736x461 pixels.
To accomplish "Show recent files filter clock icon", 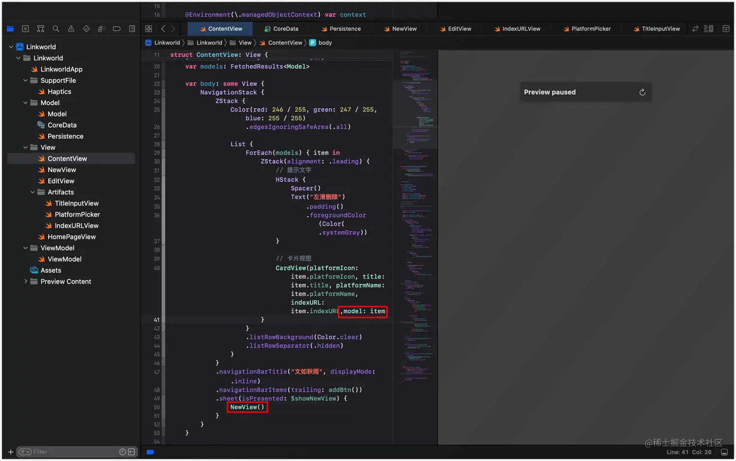I will click(123, 452).
